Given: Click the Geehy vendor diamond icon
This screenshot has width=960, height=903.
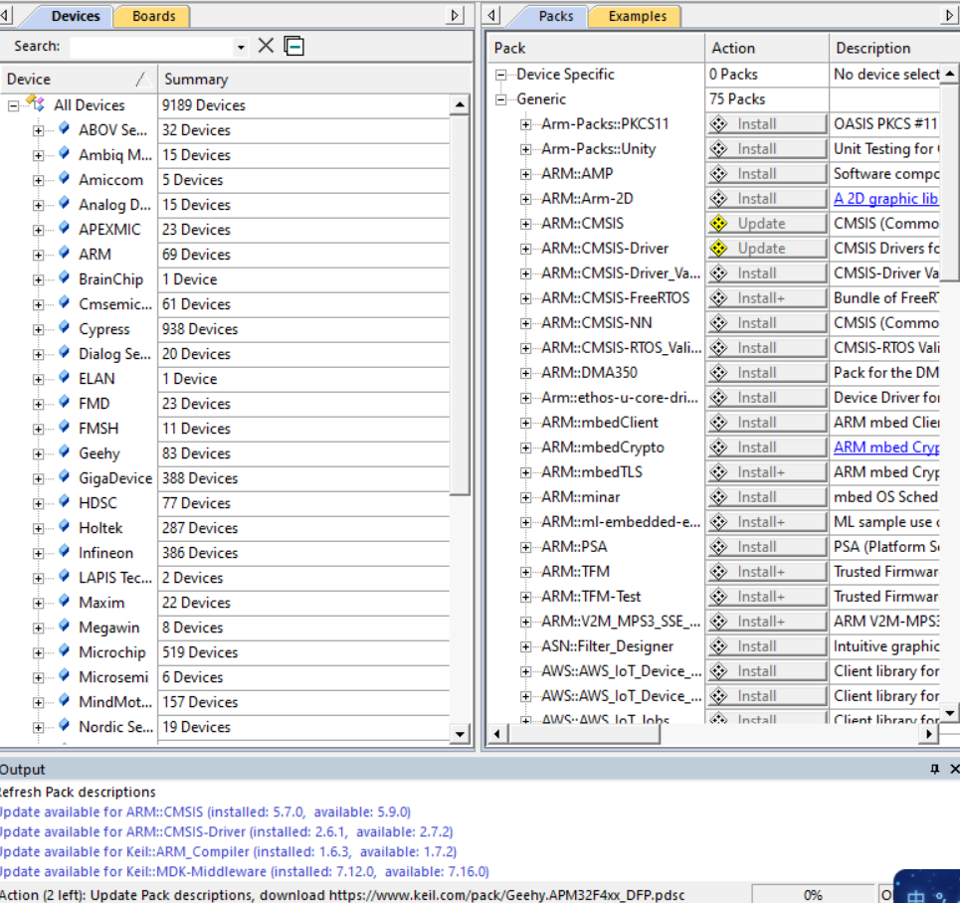Looking at the screenshot, I should [x=65, y=451].
